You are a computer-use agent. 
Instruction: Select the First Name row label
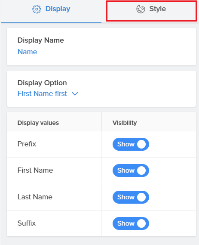coord(35,170)
